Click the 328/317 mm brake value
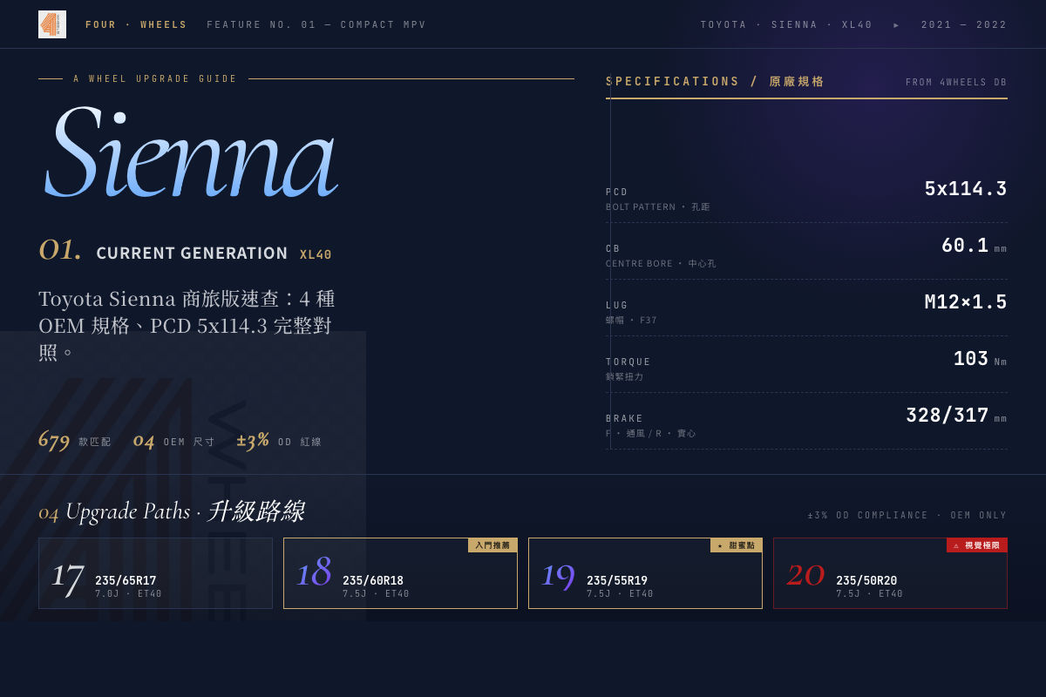Image resolution: width=1046 pixels, height=697 pixels. click(x=956, y=416)
